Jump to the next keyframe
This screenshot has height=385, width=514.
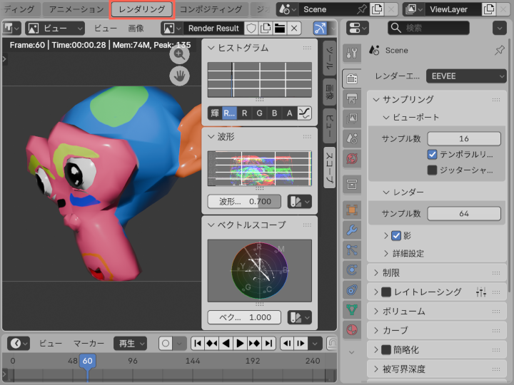point(254,344)
